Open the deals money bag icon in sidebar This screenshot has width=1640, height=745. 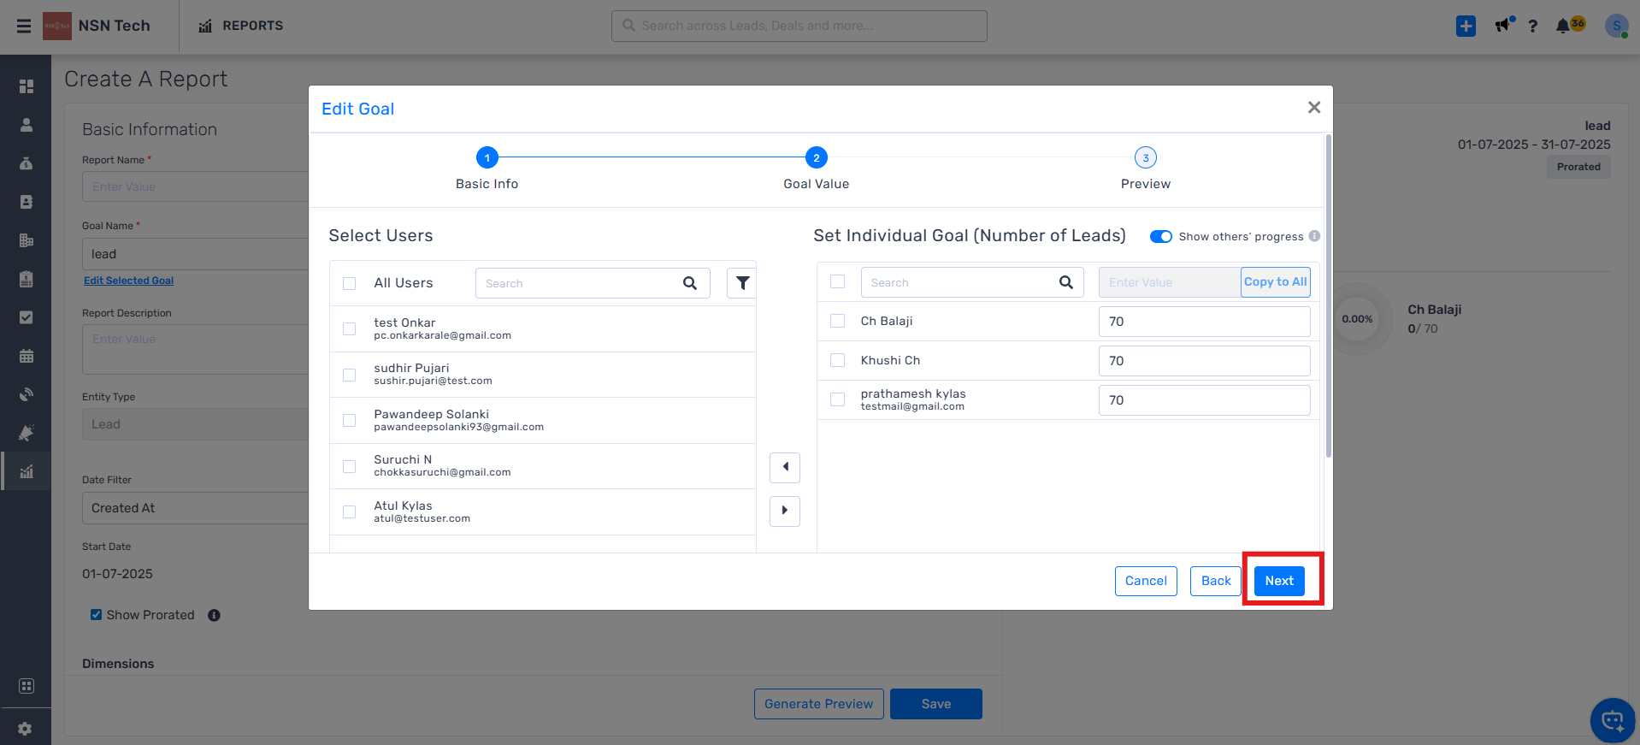pyautogui.click(x=27, y=163)
